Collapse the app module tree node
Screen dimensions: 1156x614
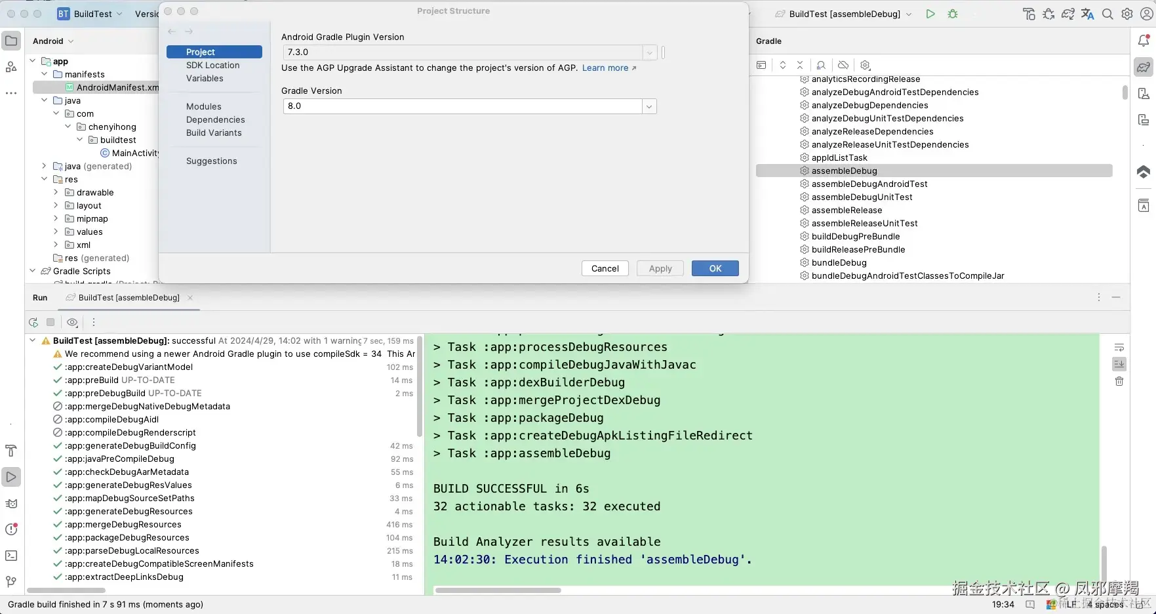tap(33, 61)
